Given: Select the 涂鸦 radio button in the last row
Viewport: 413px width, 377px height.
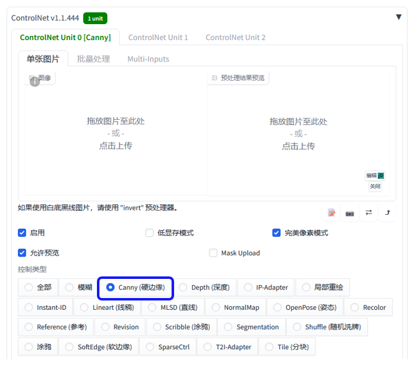Looking at the screenshot, I should point(38,347).
